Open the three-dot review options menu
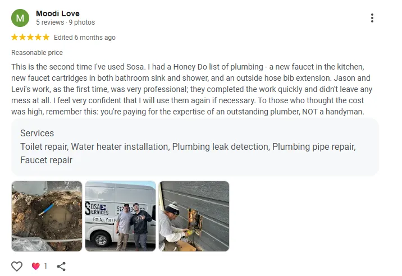This screenshot has width=402, height=276. [x=372, y=18]
